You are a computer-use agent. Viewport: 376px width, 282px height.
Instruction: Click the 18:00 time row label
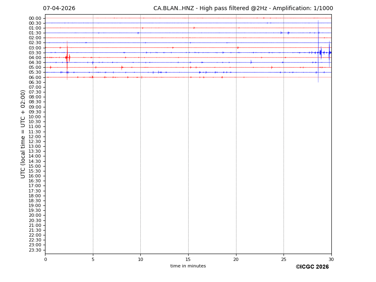click(x=35, y=196)
